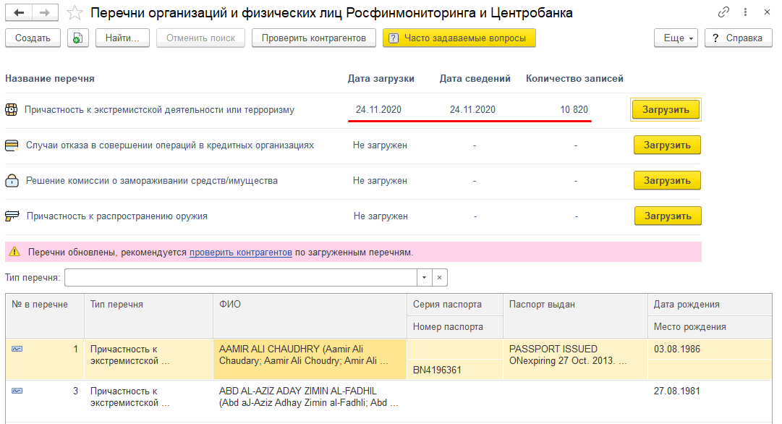
Task: Select AAMIR ALI CHAUDHRY name cell
Action: pos(310,359)
